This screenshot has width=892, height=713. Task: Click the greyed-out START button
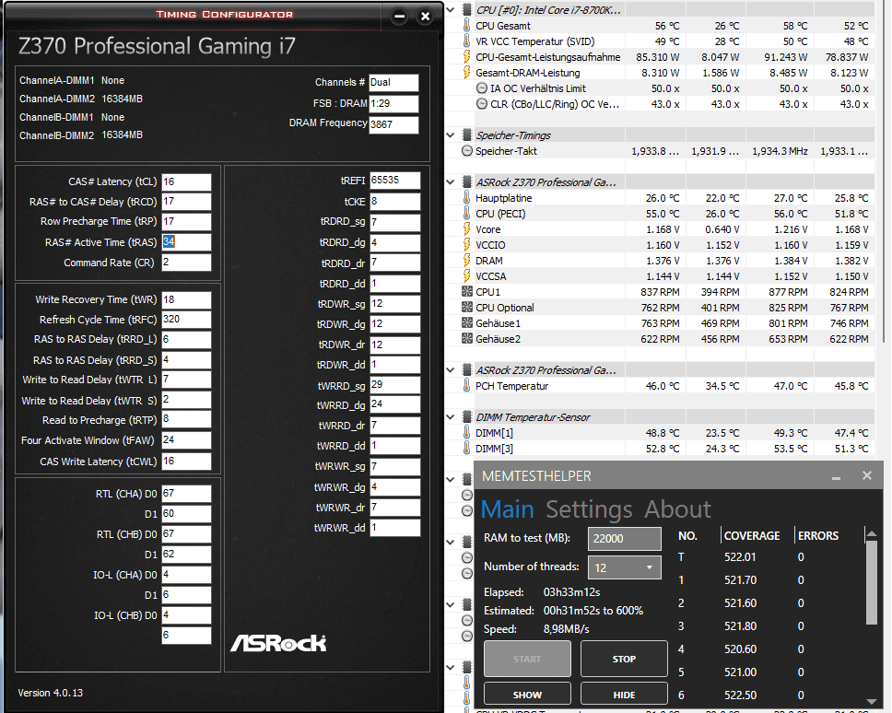click(527, 659)
